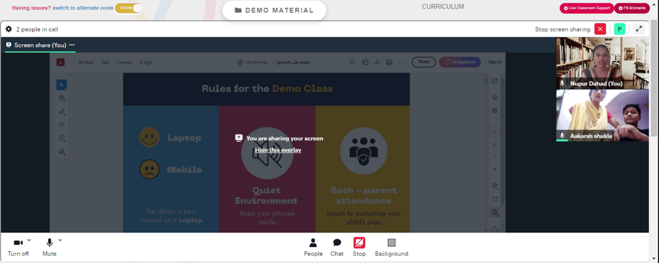Image resolution: width=659 pixels, height=263 pixels.
Task: Click the cdn.planetsp... breadcrumb in PDF viewer
Action: [x=257, y=62]
